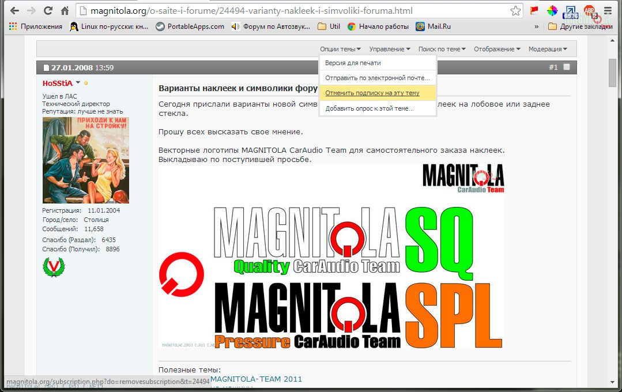Click the scrollbar down arrow
622x392 pixels.
coord(612,382)
